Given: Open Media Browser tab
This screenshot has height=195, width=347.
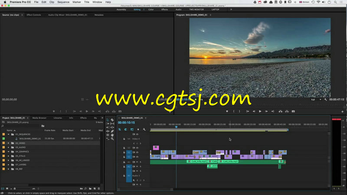Looking at the screenshot, I should tap(39, 118).
